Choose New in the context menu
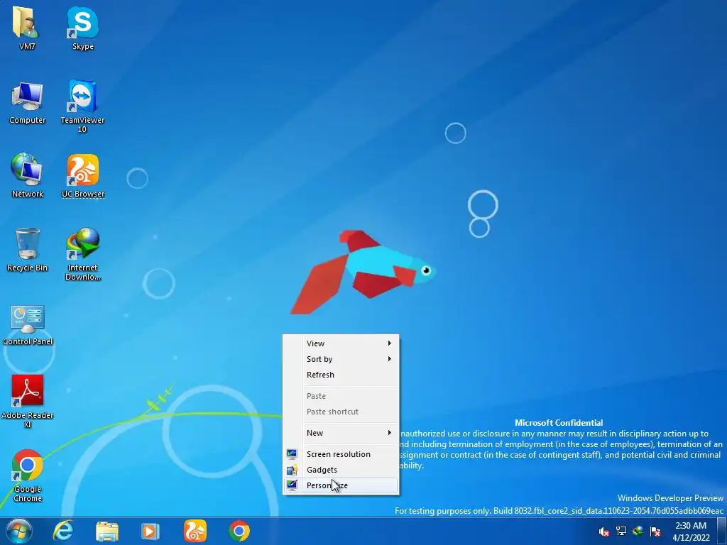 coord(340,433)
